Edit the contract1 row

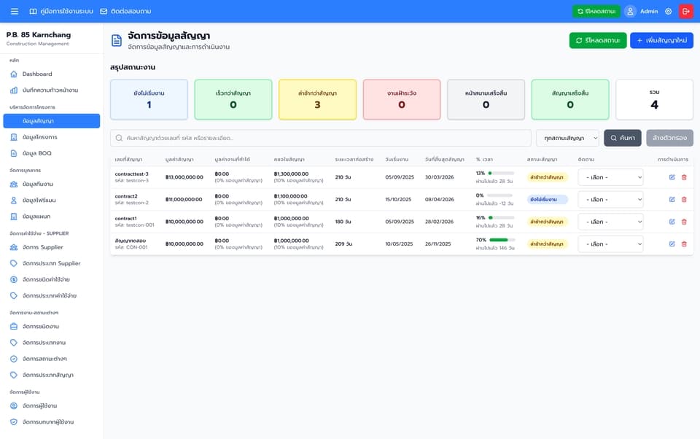(672, 222)
